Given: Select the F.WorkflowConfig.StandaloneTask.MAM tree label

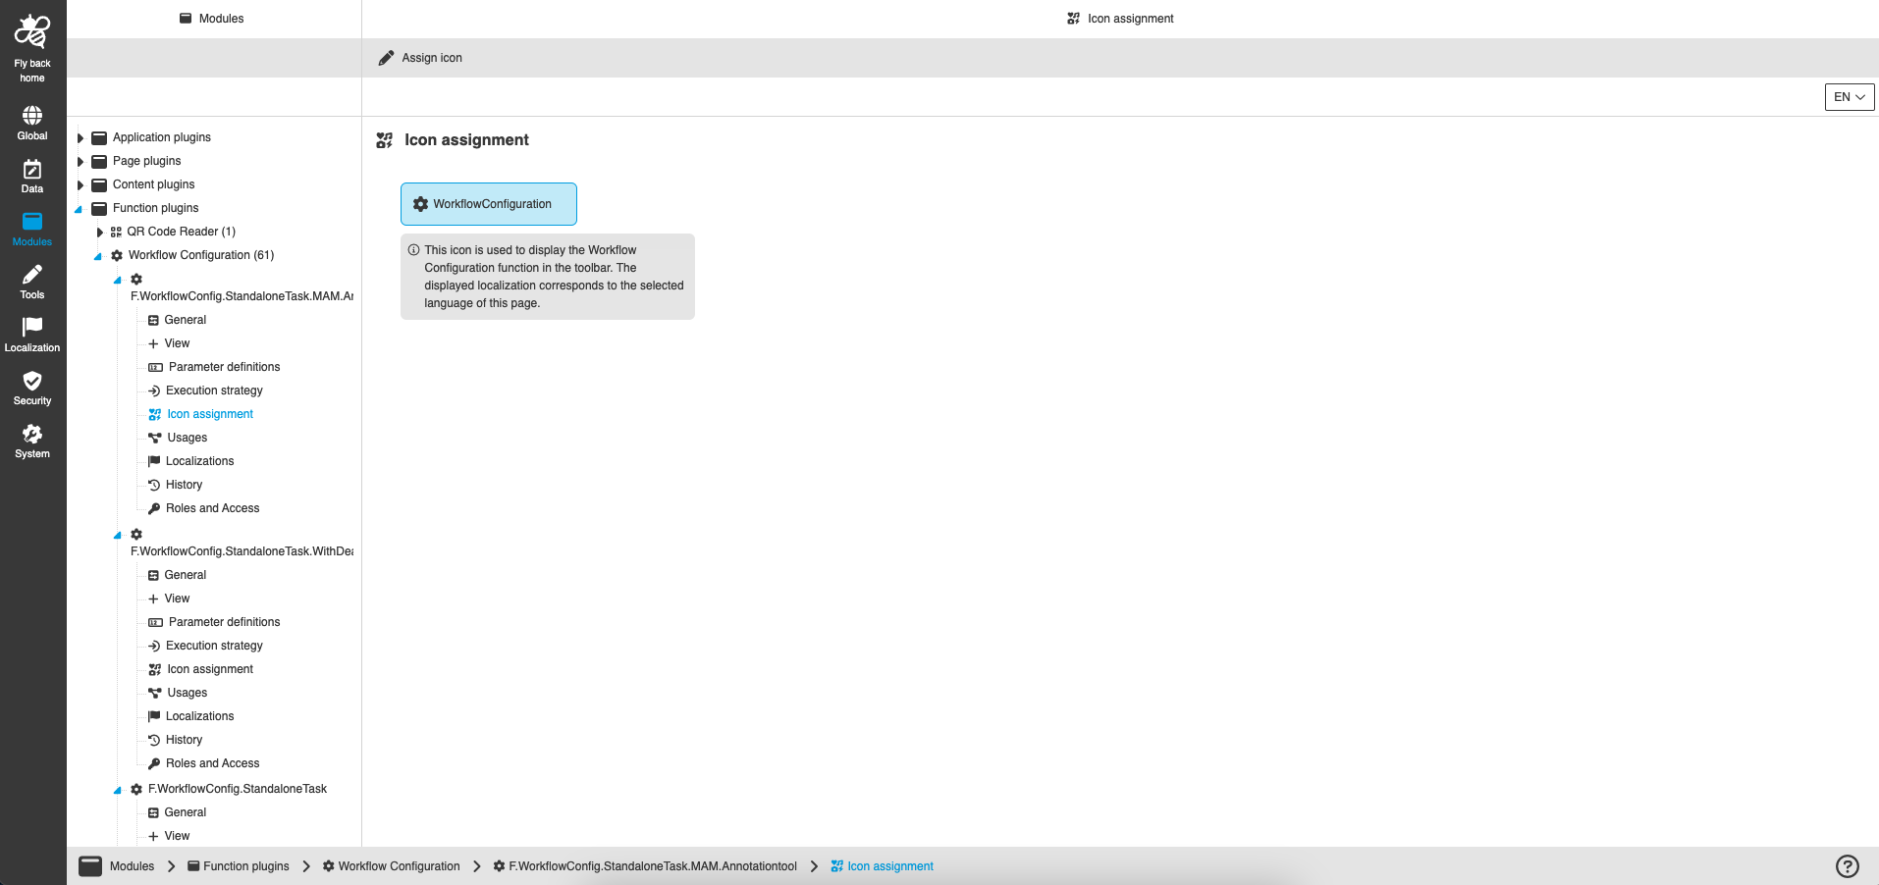Looking at the screenshot, I should click(x=242, y=296).
